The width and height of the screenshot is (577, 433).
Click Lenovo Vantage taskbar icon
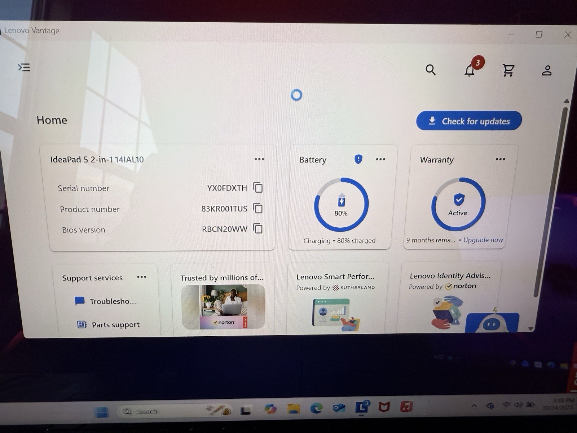(362, 407)
